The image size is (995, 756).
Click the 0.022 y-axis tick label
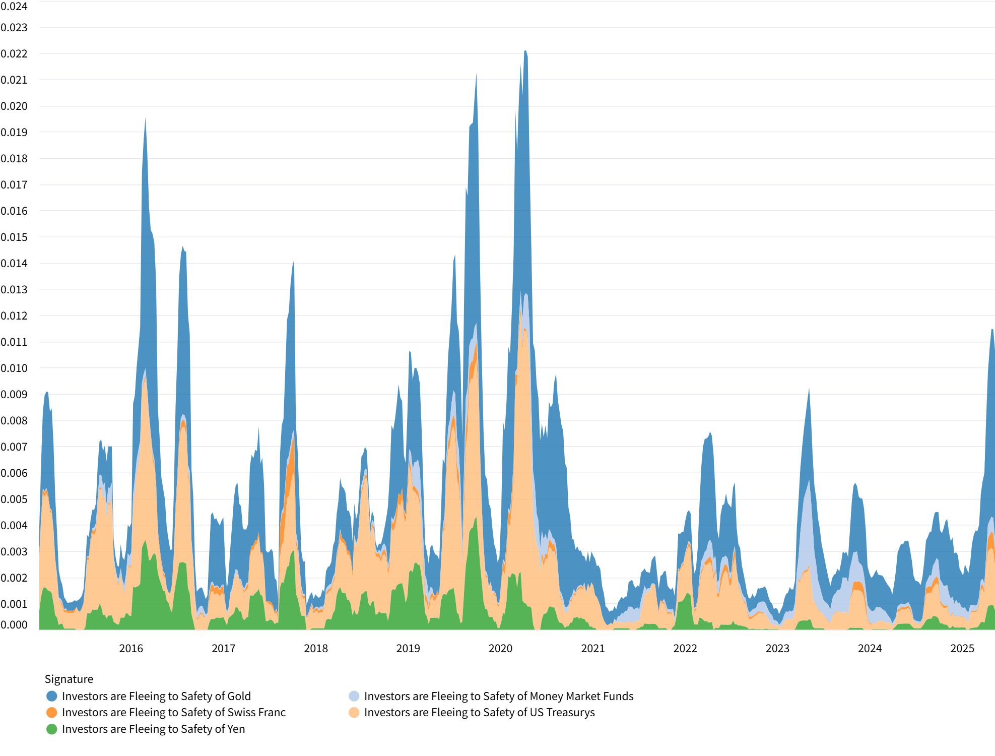(x=14, y=53)
